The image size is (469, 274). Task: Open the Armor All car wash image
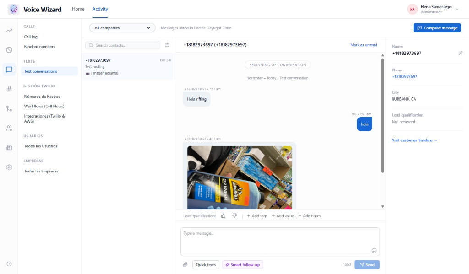click(x=240, y=177)
